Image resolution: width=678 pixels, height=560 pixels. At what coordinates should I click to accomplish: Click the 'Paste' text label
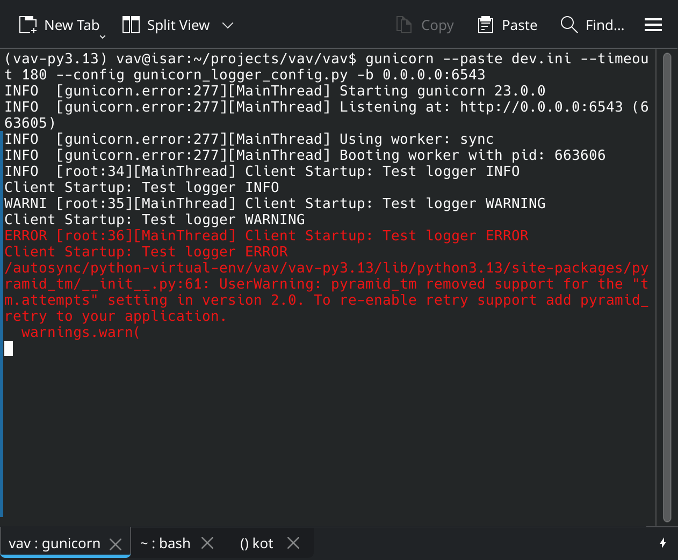click(519, 25)
